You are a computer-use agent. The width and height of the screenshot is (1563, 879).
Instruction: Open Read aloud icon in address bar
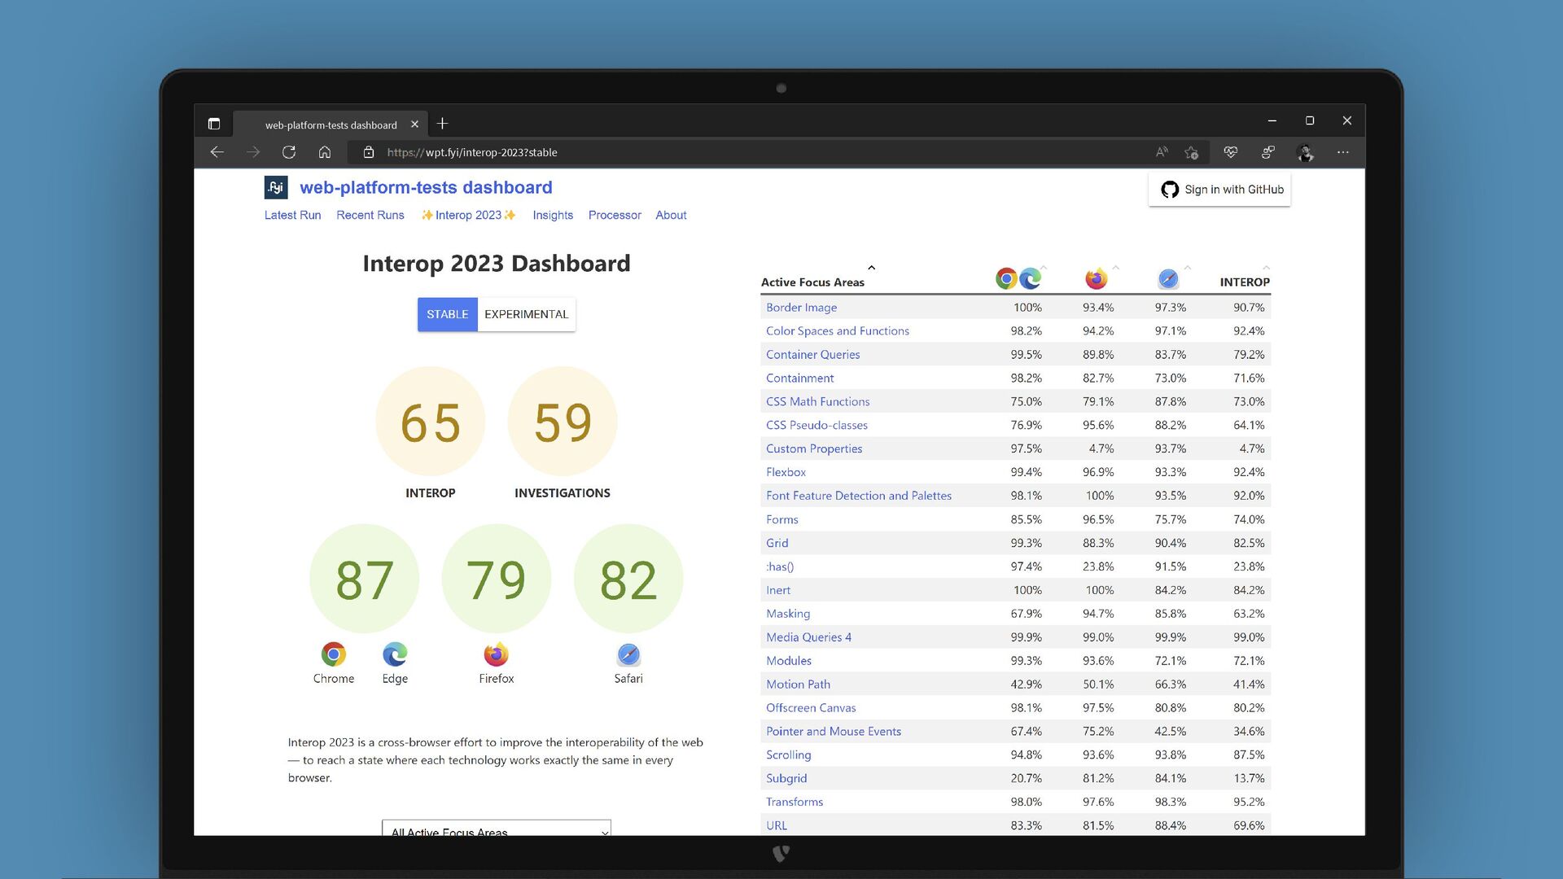(x=1162, y=152)
